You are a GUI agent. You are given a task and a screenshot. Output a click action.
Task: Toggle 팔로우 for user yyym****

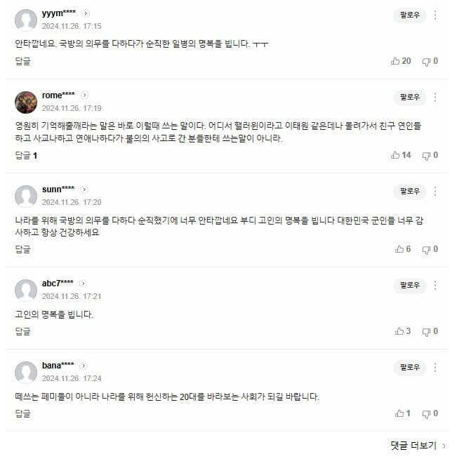click(x=409, y=15)
